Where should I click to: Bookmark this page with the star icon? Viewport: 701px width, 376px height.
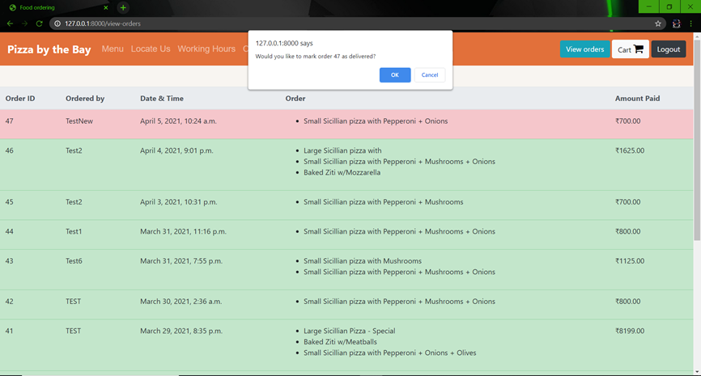click(x=657, y=23)
